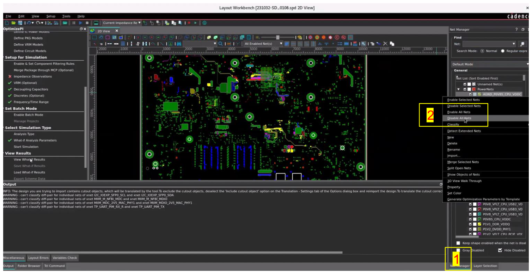The height and width of the screenshot is (274, 532).
Task: Click the magnifier search icon in 2D view toolbar
Action: (220, 44)
